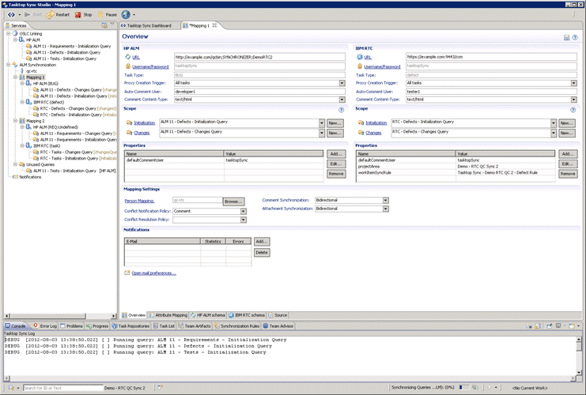586x395 pixels.
Task: Collapse the OSLC Linking tree node
Action: pyautogui.click(x=8, y=34)
